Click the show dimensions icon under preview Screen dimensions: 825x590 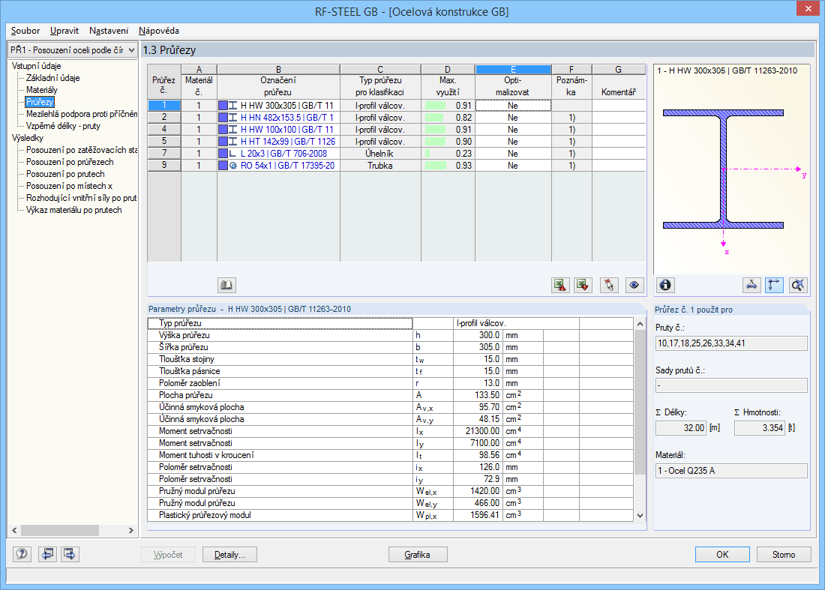[x=751, y=285]
